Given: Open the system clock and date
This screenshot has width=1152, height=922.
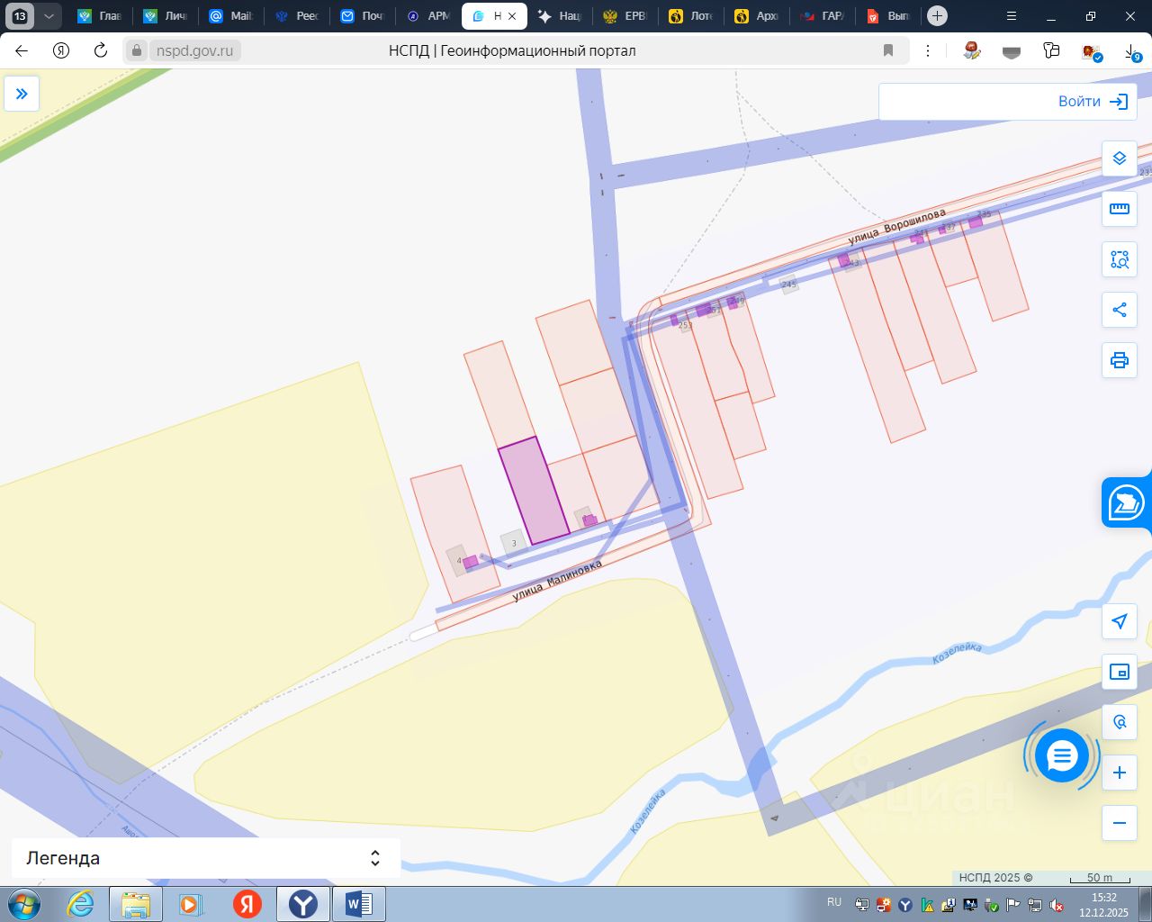Looking at the screenshot, I should click(x=1103, y=905).
